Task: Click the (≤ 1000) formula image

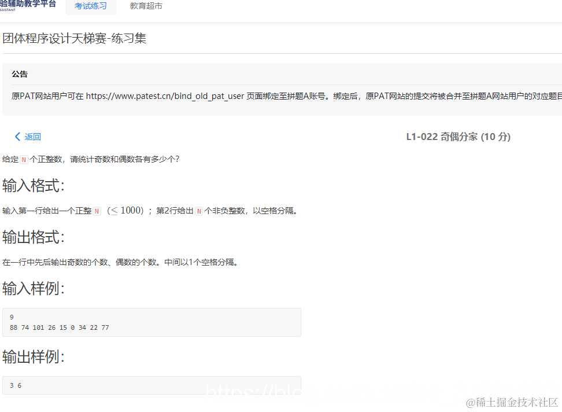Action: tap(125, 210)
